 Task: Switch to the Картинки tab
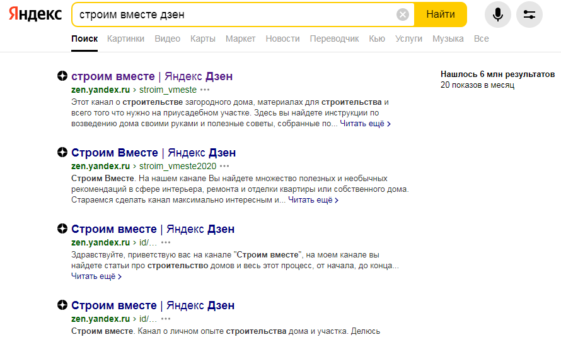pos(125,38)
